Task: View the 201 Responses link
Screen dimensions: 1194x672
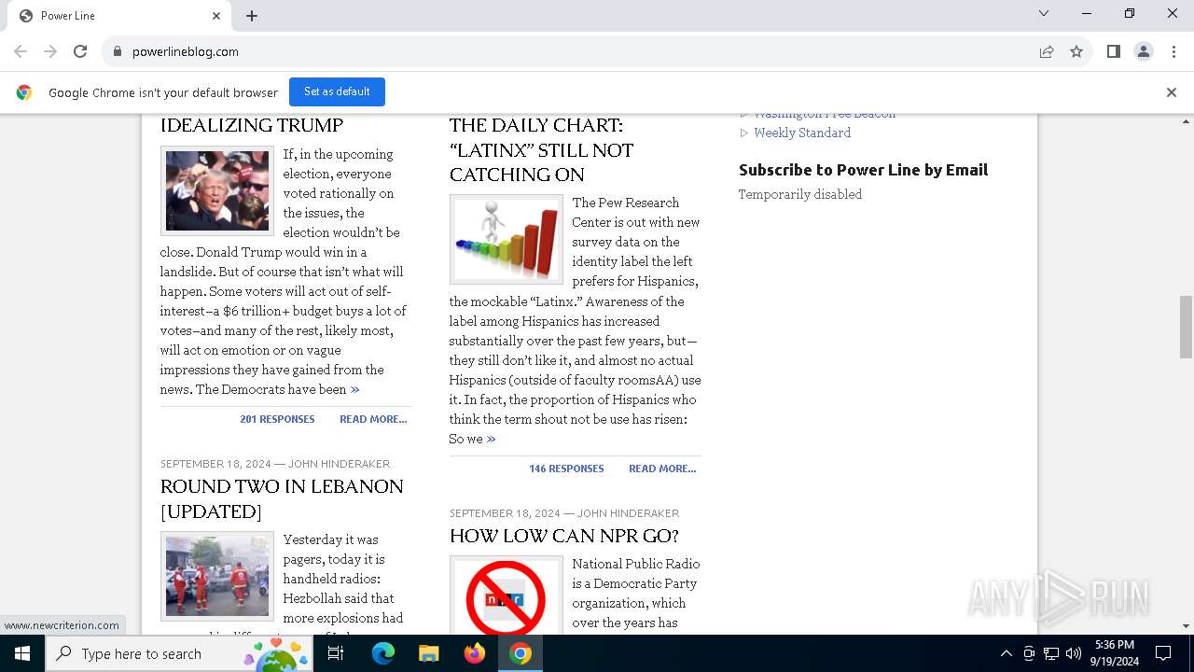Action: [277, 419]
